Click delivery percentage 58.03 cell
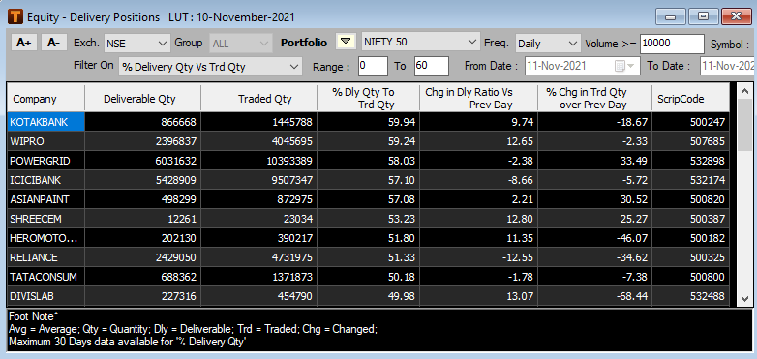The height and width of the screenshot is (359, 757). point(369,161)
